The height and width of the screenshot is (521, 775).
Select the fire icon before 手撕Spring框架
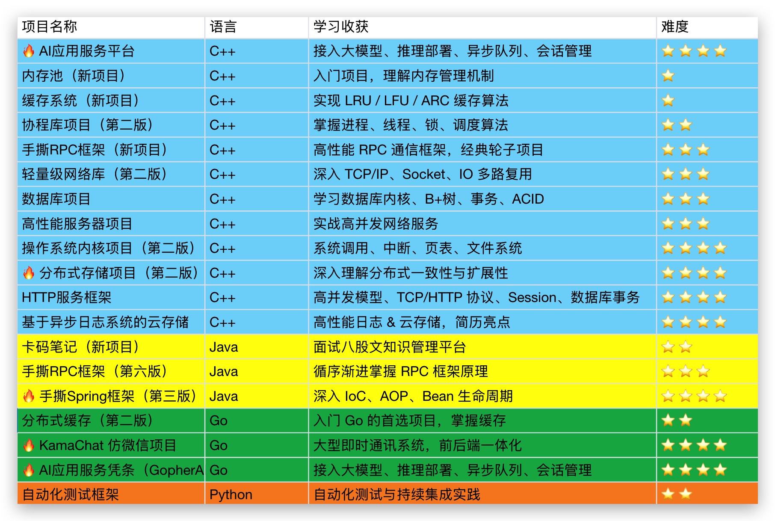pyautogui.click(x=29, y=396)
